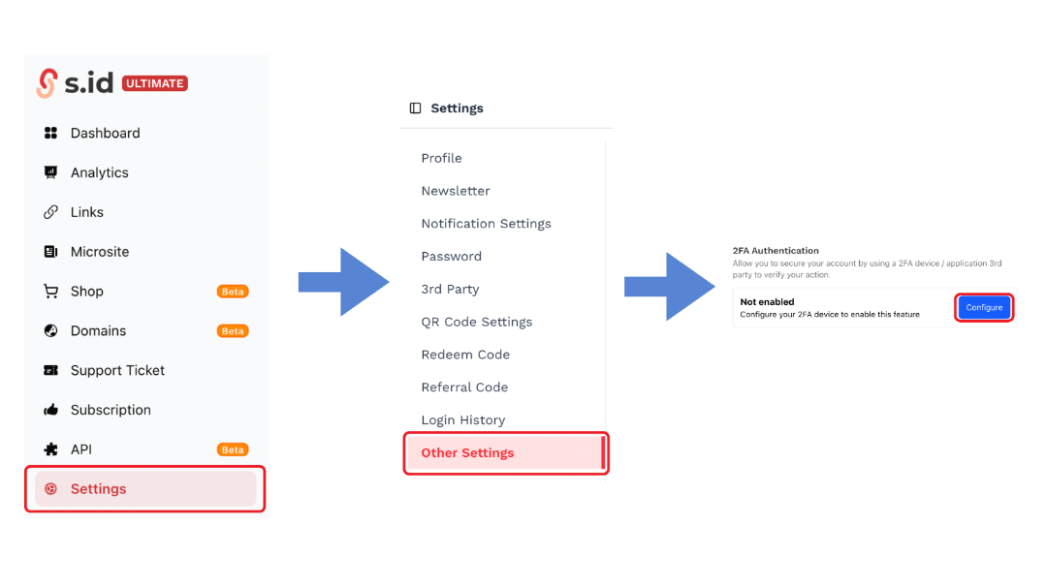Go to QR Code Settings
The width and height of the screenshot is (1047, 588).
pyautogui.click(x=476, y=322)
